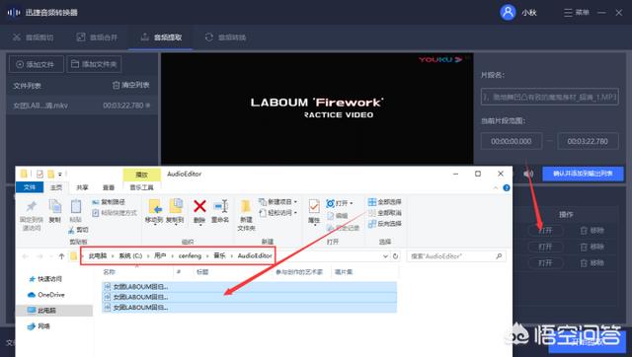Select the first 女团LABOUM audio file
632x357 pixels.
point(249,287)
